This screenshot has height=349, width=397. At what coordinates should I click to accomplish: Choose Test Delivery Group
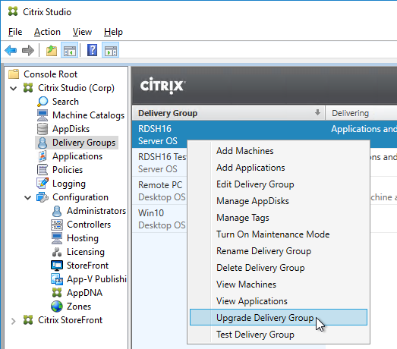(x=279, y=335)
